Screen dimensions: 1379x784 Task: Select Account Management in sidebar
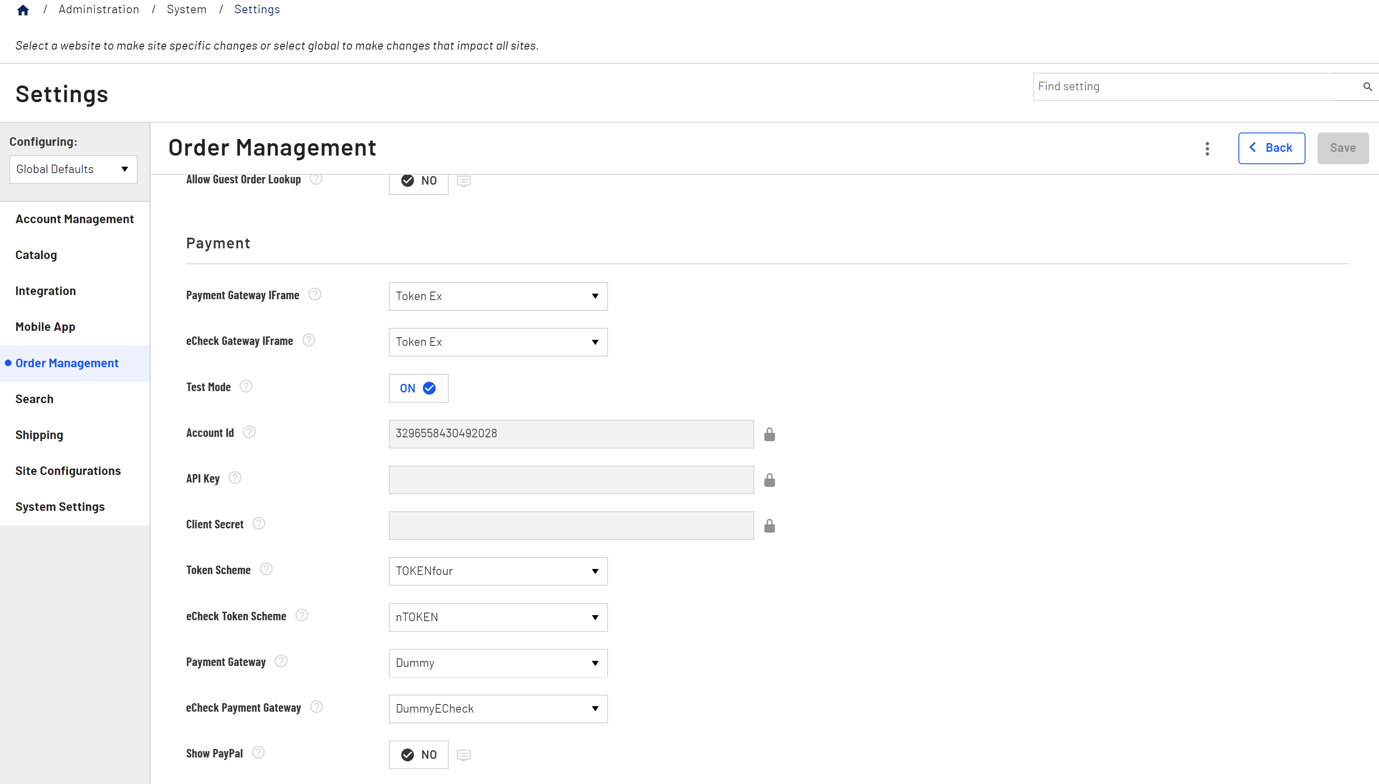(75, 219)
